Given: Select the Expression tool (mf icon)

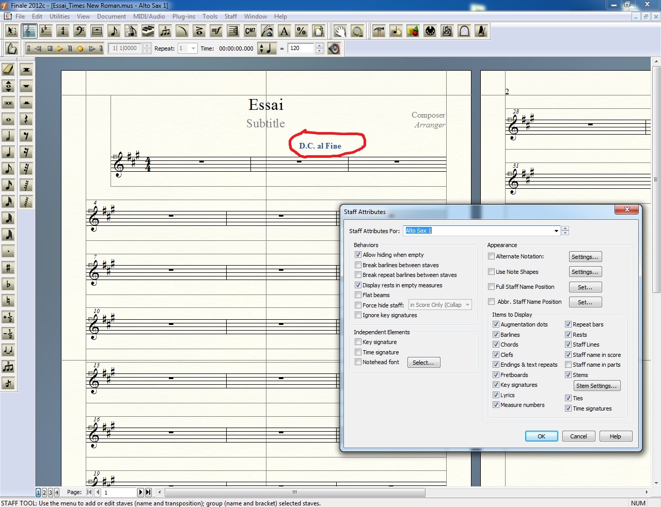Looking at the screenshot, I should pyautogui.click(x=216, y=31).
